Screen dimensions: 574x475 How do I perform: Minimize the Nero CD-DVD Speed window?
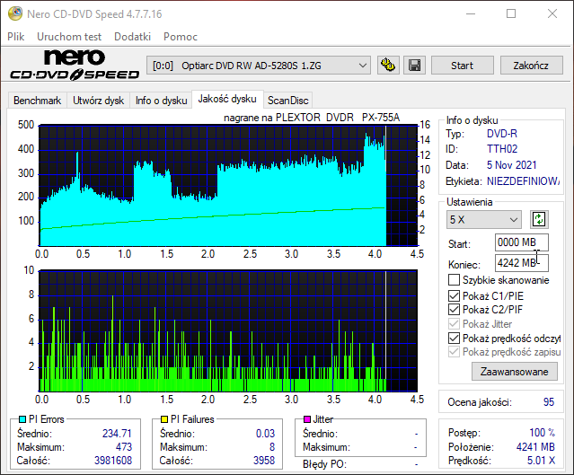click(x=471, y=13)
